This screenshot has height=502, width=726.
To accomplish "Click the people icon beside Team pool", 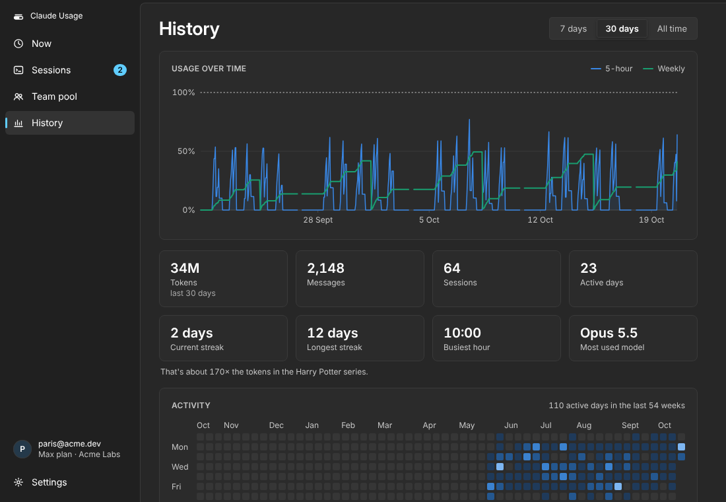I will coord(18,96).
